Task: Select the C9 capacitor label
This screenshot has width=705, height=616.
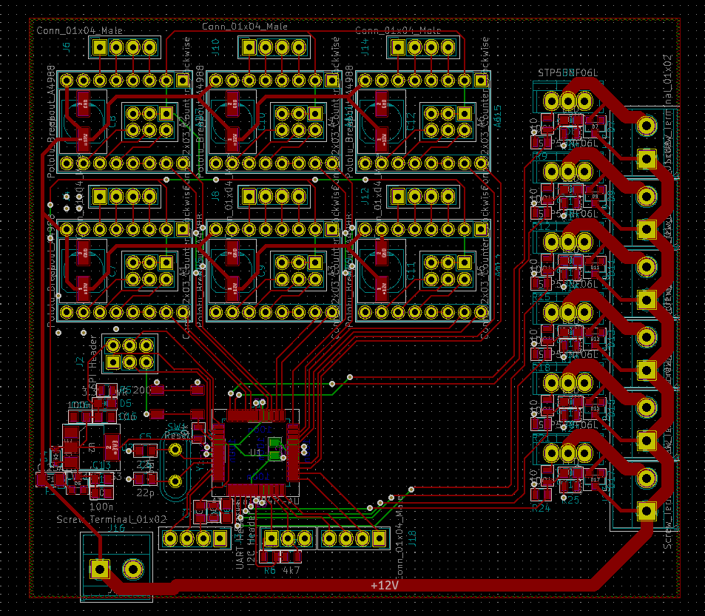Action: (x=262, y=271)
